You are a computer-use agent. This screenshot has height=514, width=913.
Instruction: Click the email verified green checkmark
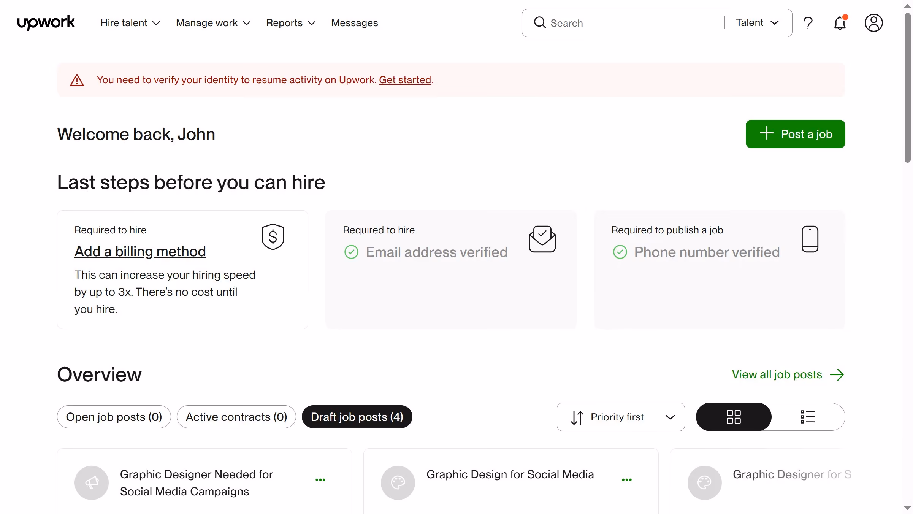pyautogui.click(x=351, y=252)
